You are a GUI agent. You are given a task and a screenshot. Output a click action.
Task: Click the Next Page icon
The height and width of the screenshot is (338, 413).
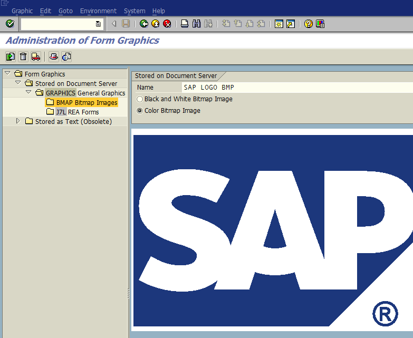249,24
